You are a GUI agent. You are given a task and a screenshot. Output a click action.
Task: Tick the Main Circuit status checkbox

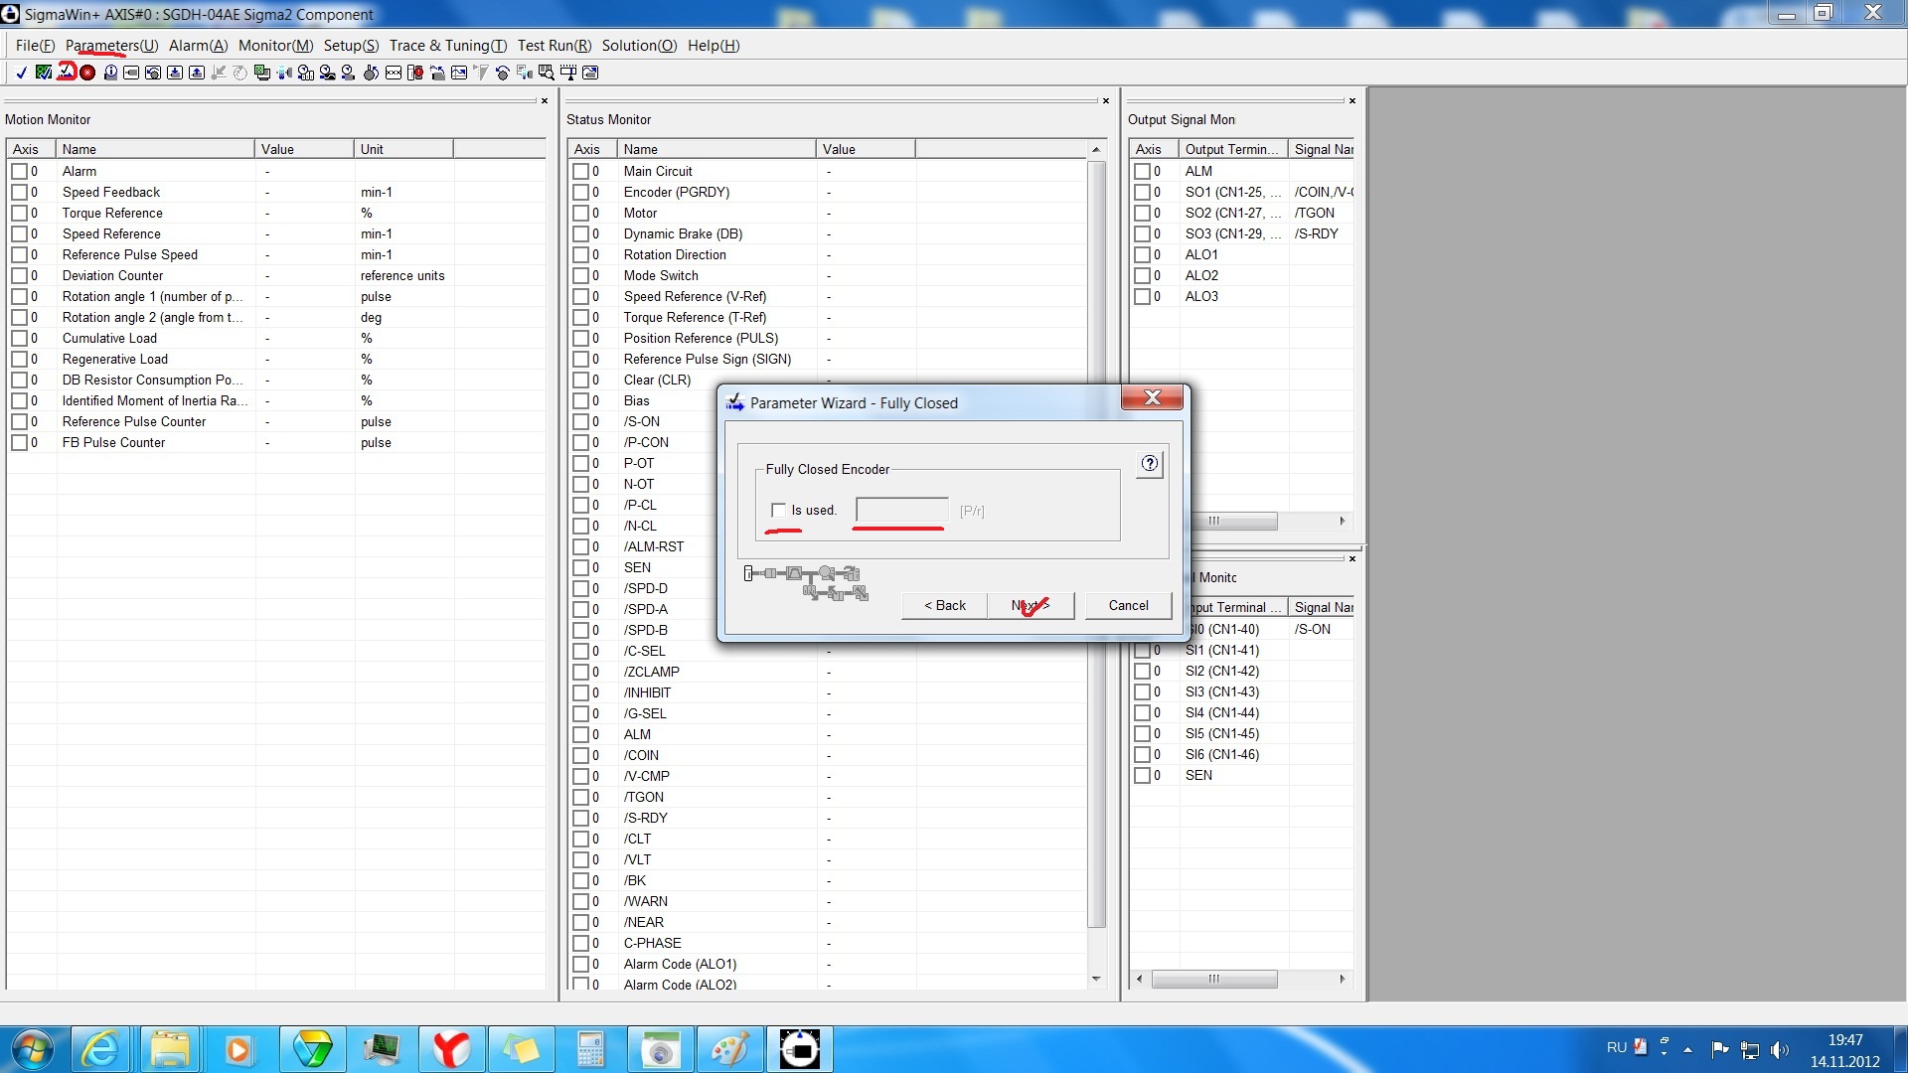click(581, 172)
